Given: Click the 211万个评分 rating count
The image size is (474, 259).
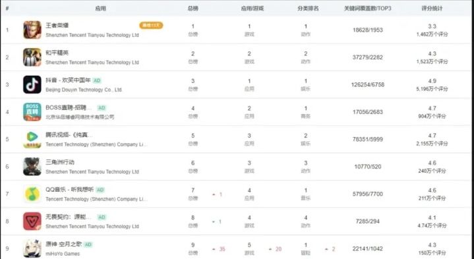Looking at the screenshot, I should (432, 198).
